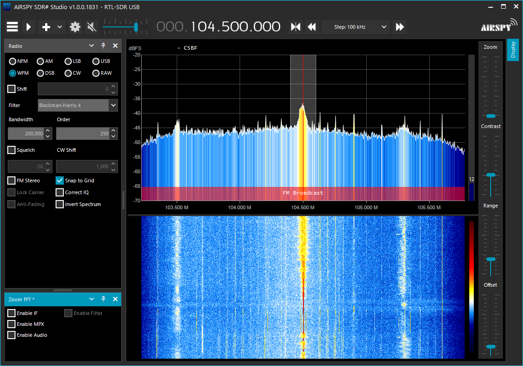Screen dimensions: 523x366
Task: Open the Display side tab
Action: pyautogui.click(x=513, y=50)
